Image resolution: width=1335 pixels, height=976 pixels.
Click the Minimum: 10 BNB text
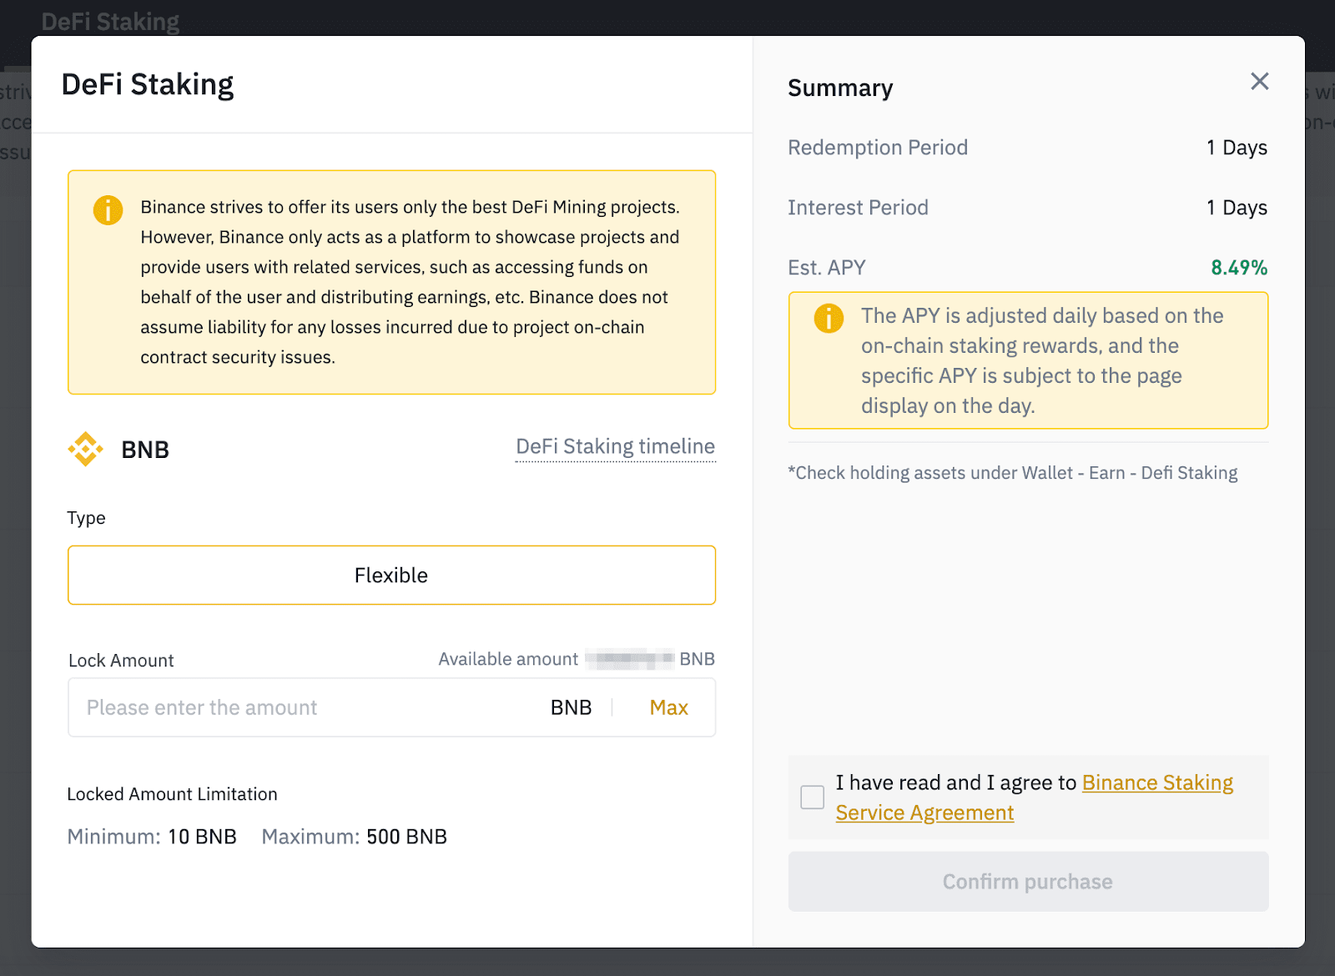click(x=152, y=837)
